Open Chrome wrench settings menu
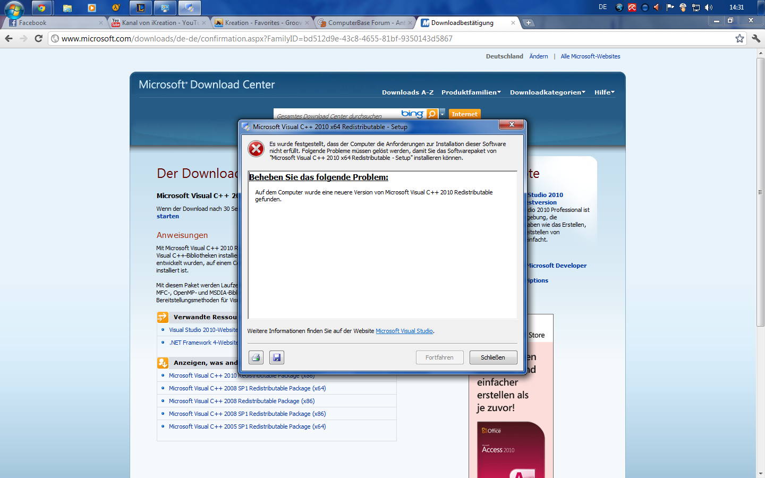Image resolution: width=765 pixels, height=478 pixels. pyautogui.click(x=756, y=38)
